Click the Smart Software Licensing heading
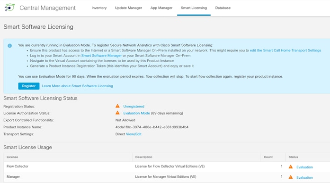330x183 pixels. [x=38, y=27]
